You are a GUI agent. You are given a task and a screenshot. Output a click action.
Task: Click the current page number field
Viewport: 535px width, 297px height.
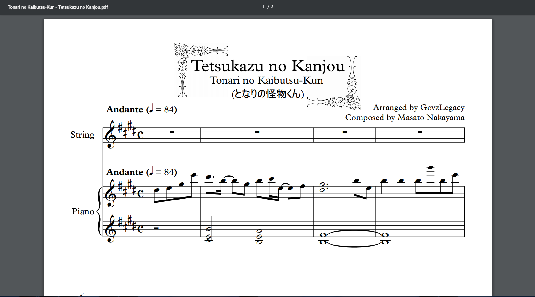263,7
